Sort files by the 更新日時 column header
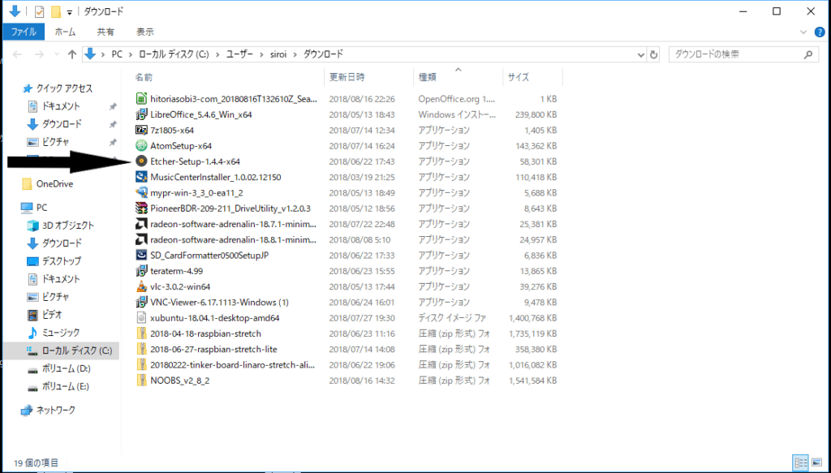The width and height of the screenshot is (831, 473). 347,77
